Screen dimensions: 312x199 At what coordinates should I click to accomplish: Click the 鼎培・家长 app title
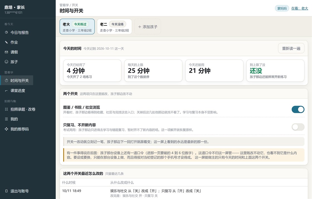coord(14,7)
